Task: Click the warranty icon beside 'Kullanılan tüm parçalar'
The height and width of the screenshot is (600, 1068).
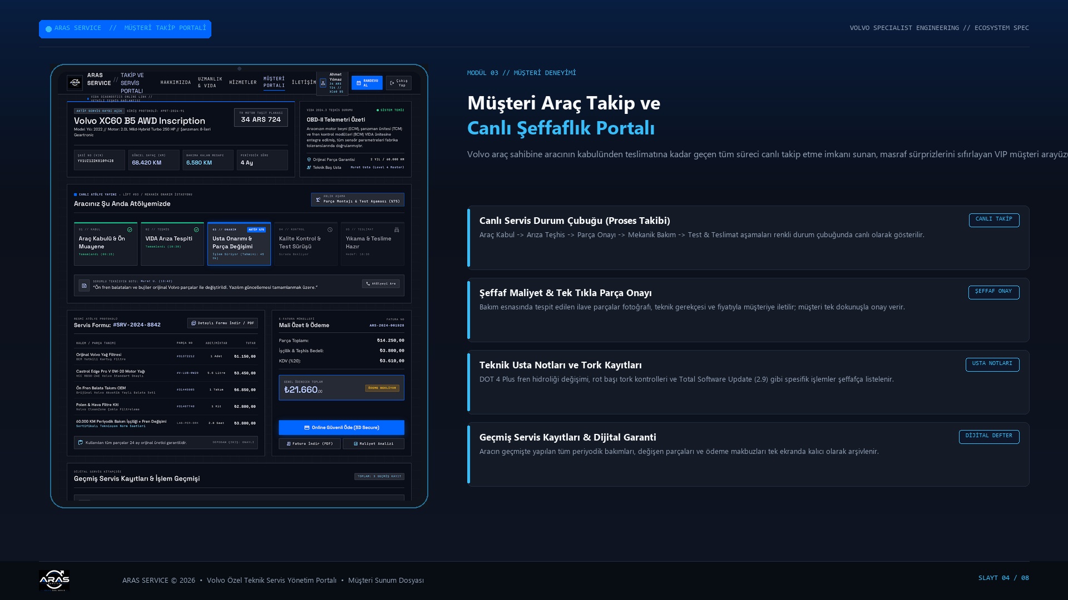Action: point(81,443)
